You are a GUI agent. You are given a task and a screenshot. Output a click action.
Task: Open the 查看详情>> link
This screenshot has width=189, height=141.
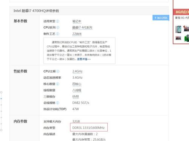pyautogui.click(x=84, y=59)
